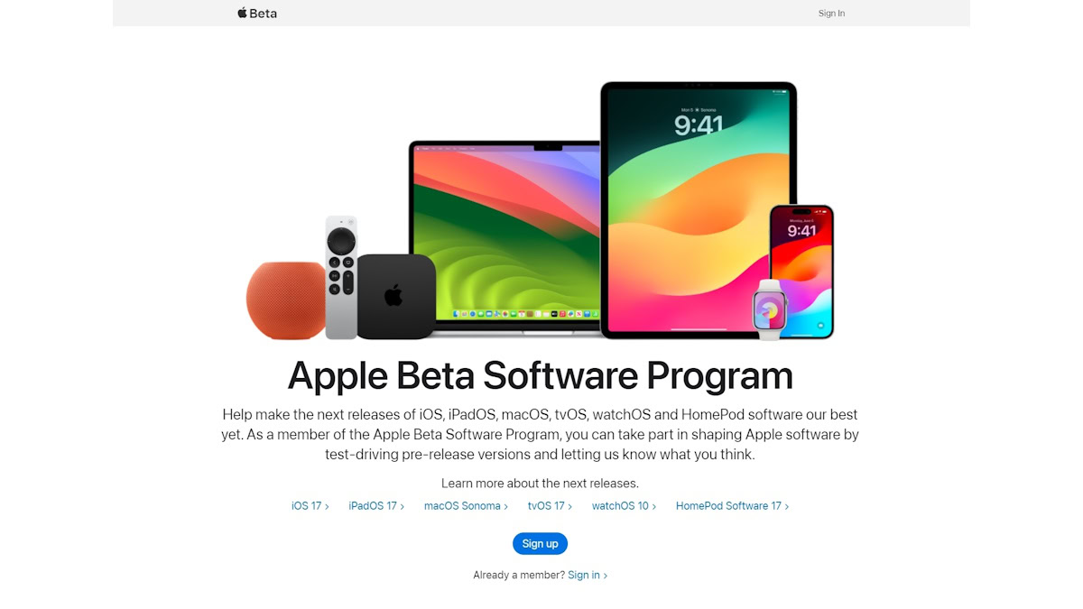The width and height of the screenshot is (1083, 609).
Task: Open the iOS 17 link
Action: point(310,506)
